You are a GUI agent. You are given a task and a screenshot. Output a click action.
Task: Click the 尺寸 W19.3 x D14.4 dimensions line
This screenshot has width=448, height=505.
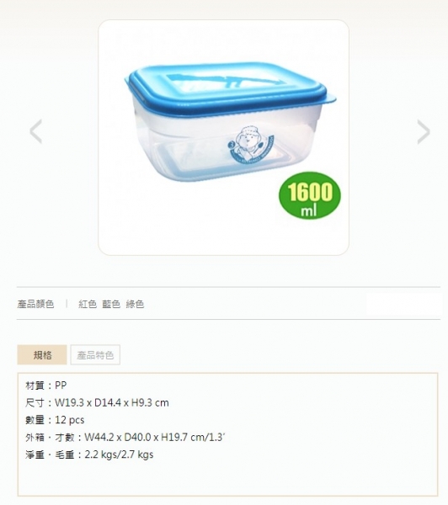click(x=97, y=402)
